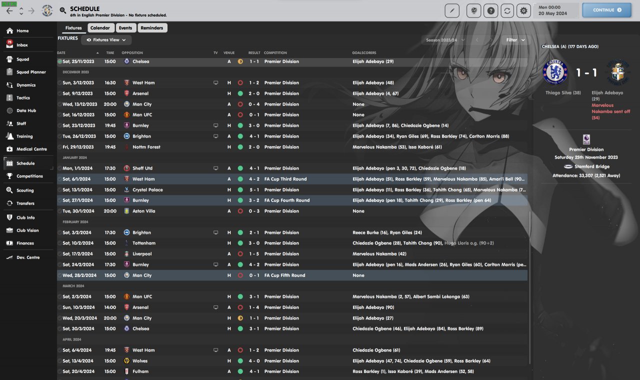Switch to the Events tab
The height and width of the screenshot is (380, 640).
tap(125, 28)
